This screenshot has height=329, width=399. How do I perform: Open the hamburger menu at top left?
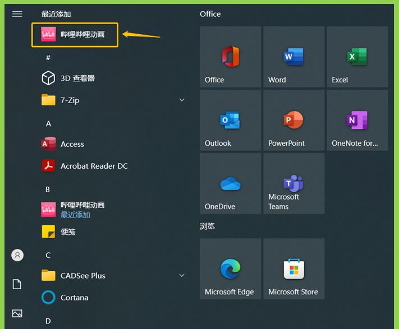pos(17,14)
